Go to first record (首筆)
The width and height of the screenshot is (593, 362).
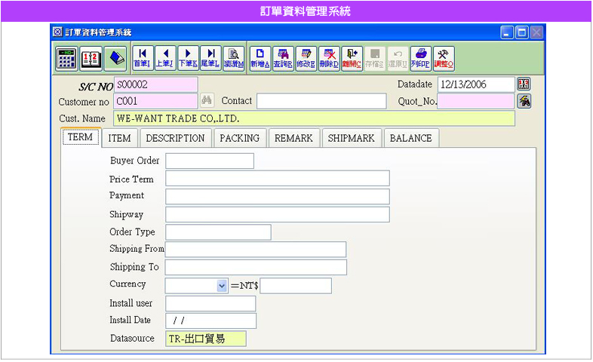click(x=142, y=58)
